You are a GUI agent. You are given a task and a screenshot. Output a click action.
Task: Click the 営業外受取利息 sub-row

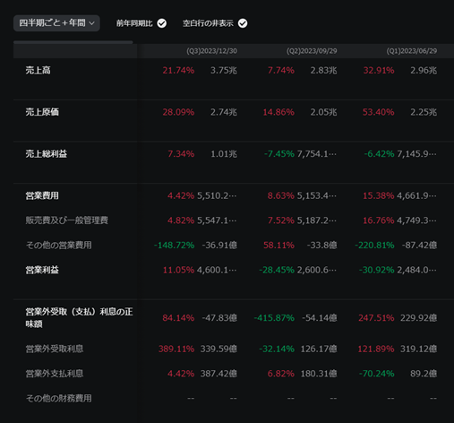[55, 349]
